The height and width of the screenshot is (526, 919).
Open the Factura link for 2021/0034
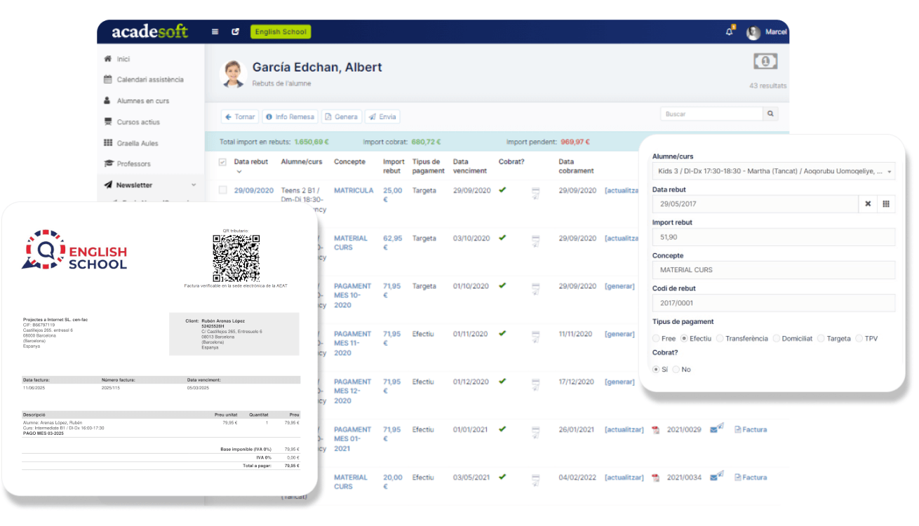[751, 477]
